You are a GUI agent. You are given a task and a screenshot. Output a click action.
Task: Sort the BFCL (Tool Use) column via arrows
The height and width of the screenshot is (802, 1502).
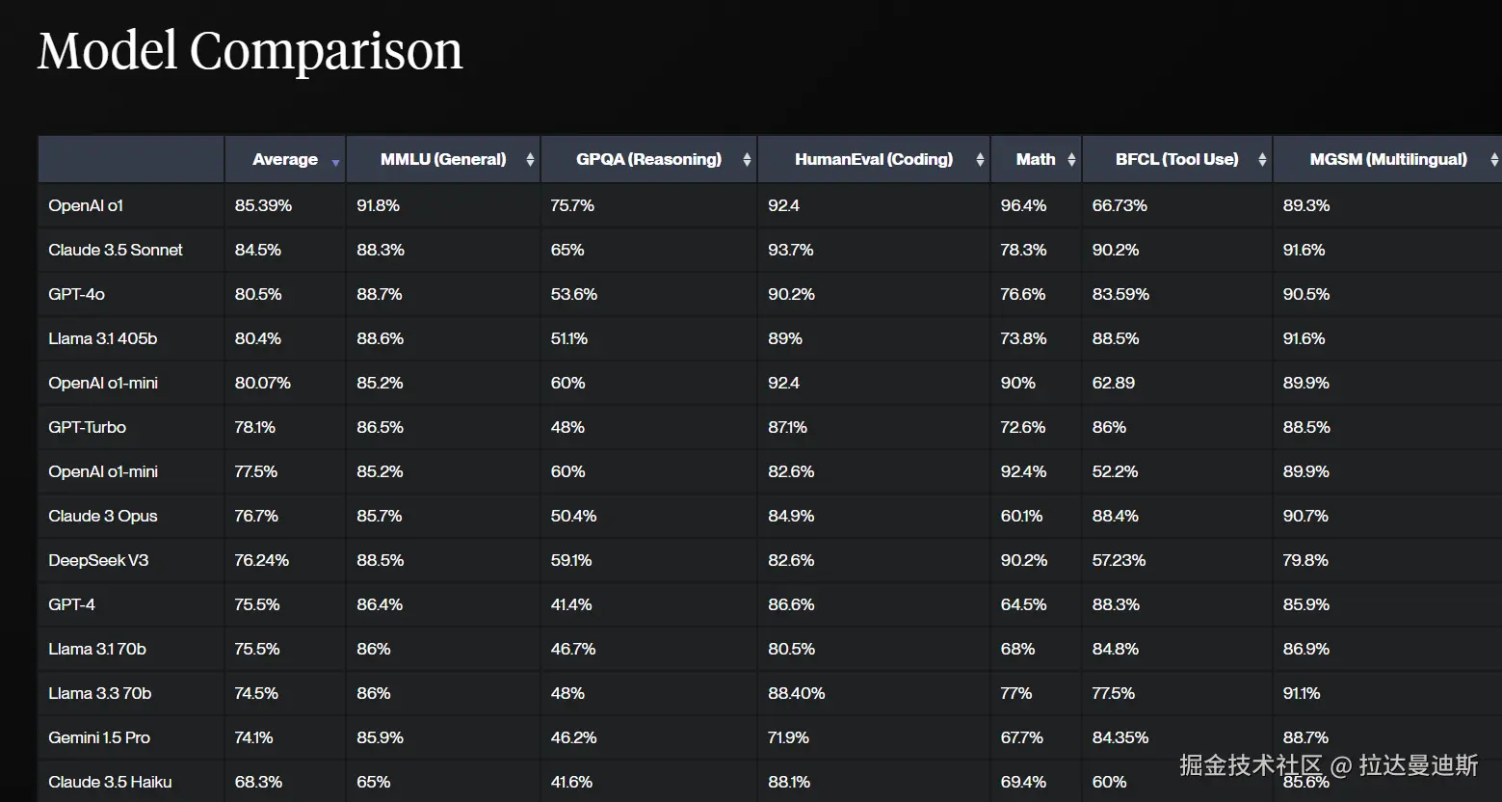pyautogui.click(x=1262, y=160)
